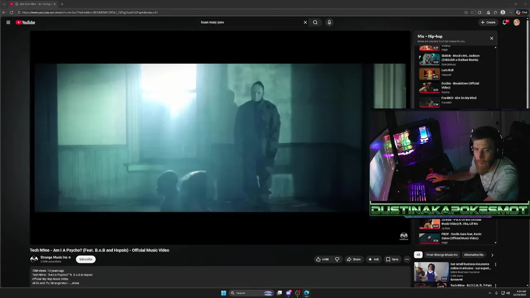Open the browser Favorites list icon
Image resolution: width=530 pixels, height=298 pixels.
pyautogui.click(x=495, y=12)
